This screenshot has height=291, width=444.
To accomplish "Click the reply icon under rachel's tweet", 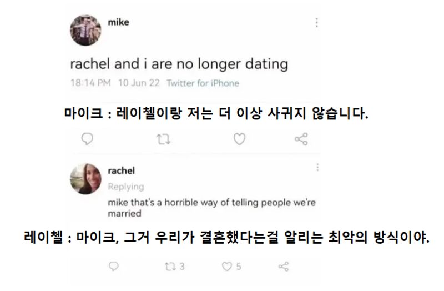I will (114, 267).
